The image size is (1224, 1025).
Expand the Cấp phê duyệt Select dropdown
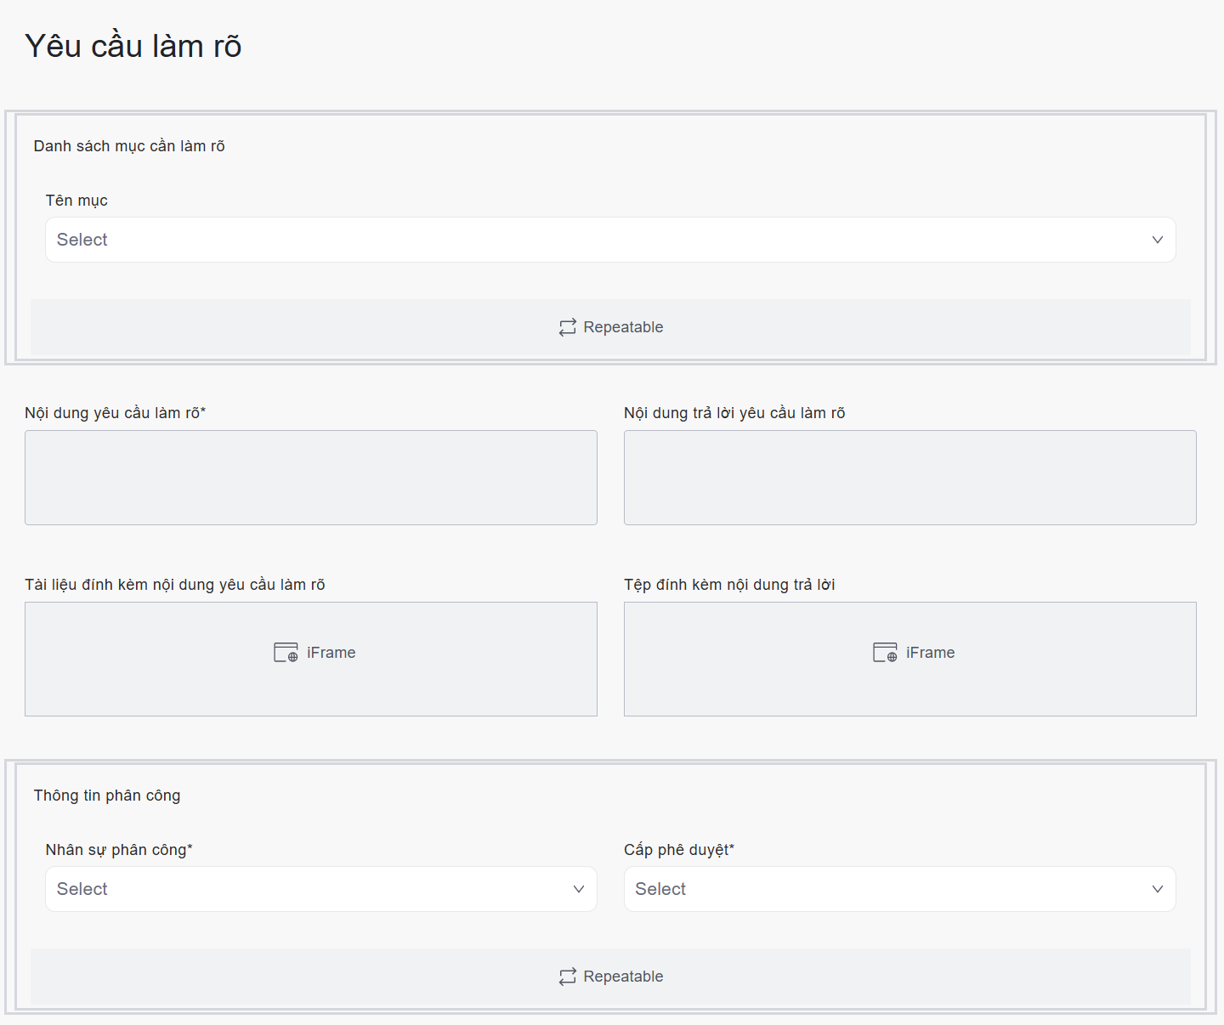(x=884, y=889)
